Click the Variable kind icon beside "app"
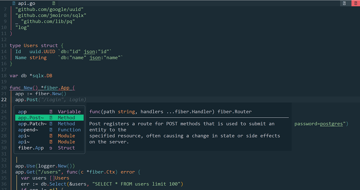The image size is (360, 190). tap(50, 111)
